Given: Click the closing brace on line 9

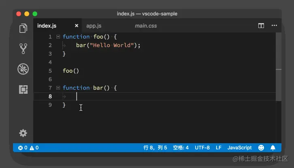Looking at the screenshot, I should [x=64, y=105].
